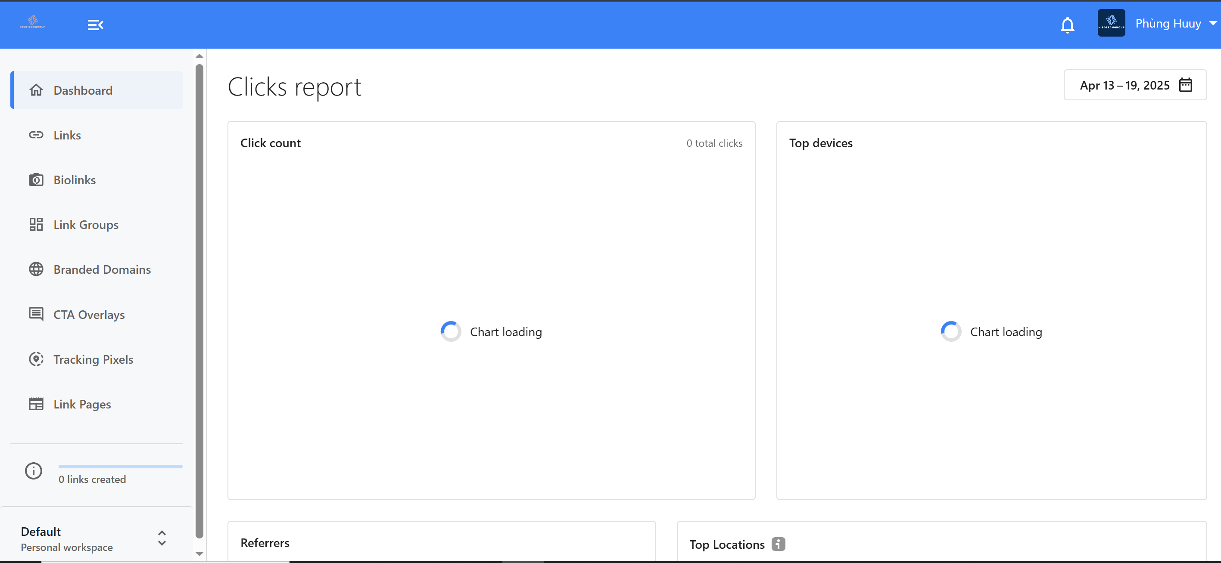The height and width of the screenshot is (563, 1221).
Task: Click the '0 links created' text
Action: [93, 479]
